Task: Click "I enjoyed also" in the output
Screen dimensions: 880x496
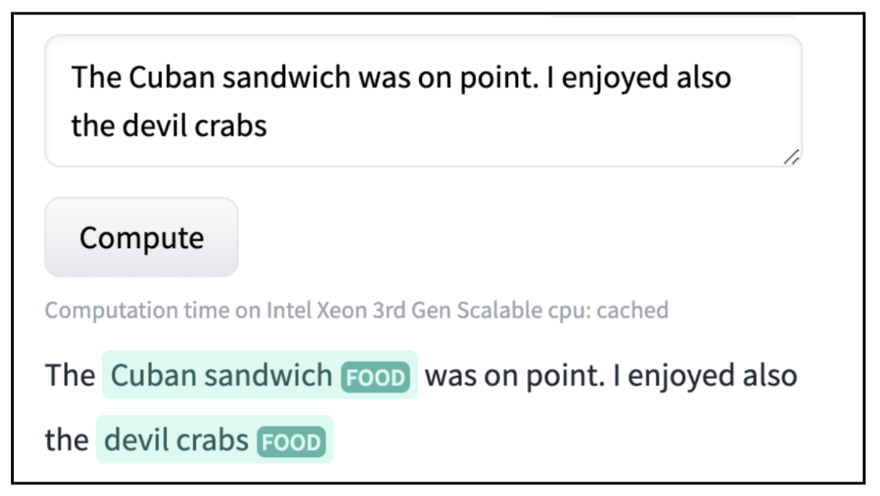Action: (x=704, y=376)
